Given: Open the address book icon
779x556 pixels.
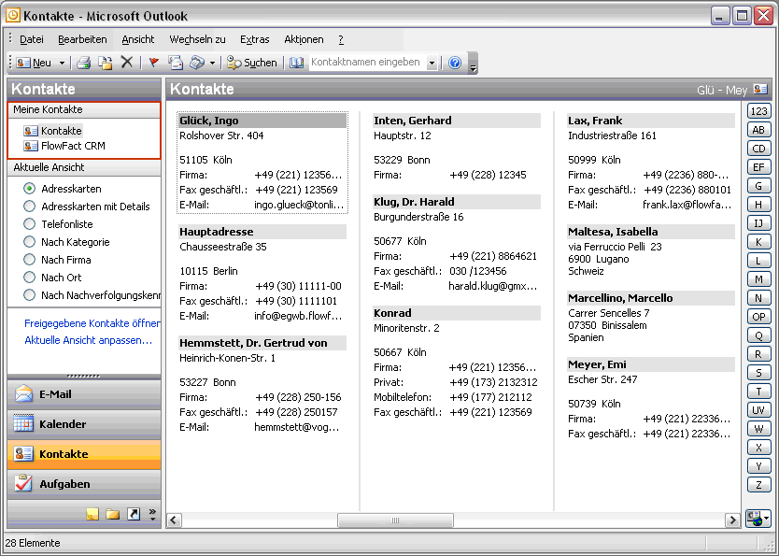Looking at the screenshot, I should 297,63.
